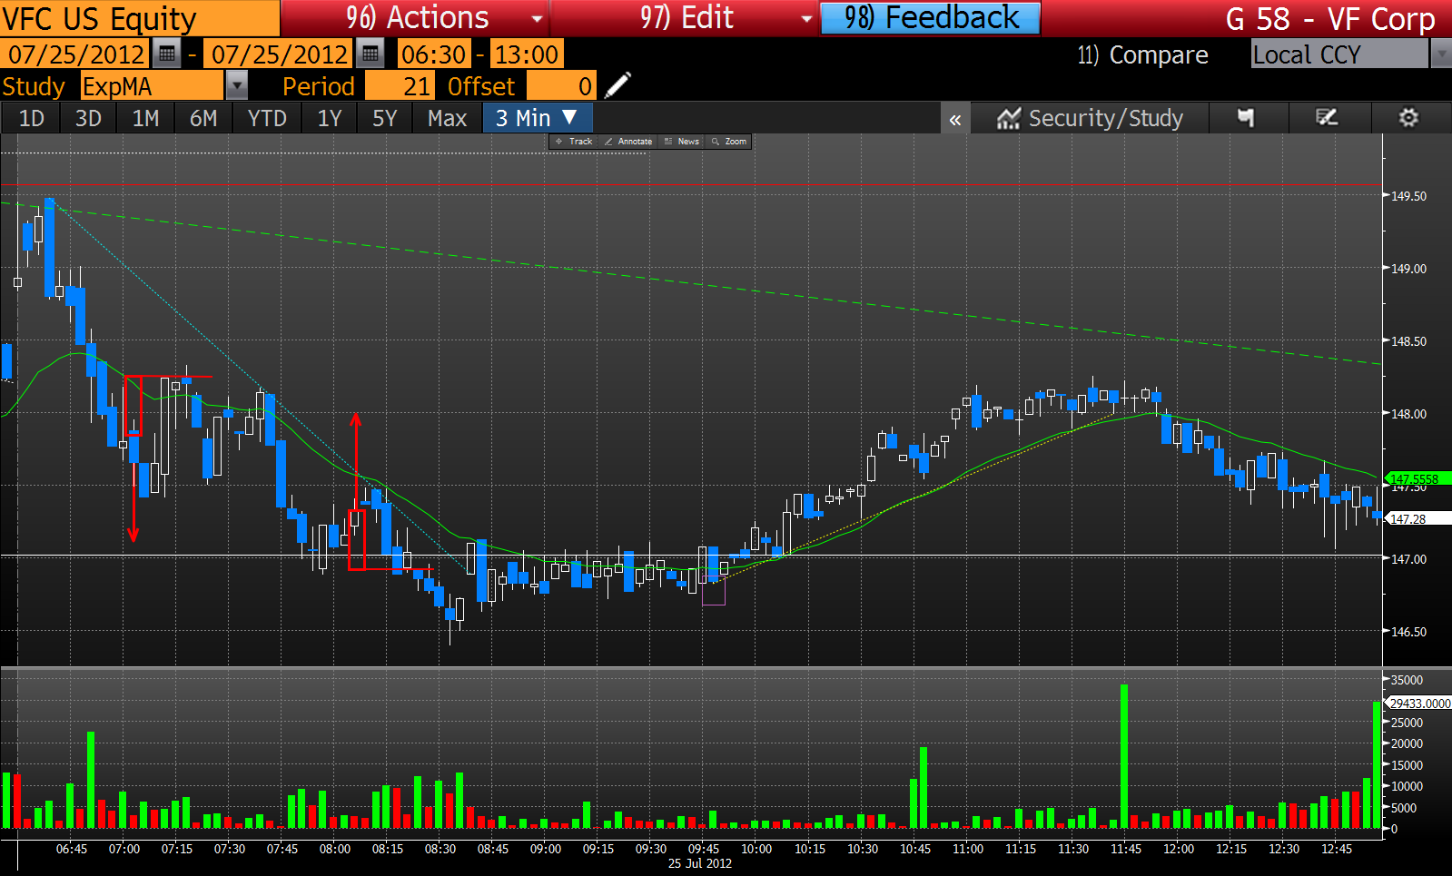This screenshot has height=876, width=1452.
Task: Open the end date calendar picker
Action: point(370,54)
